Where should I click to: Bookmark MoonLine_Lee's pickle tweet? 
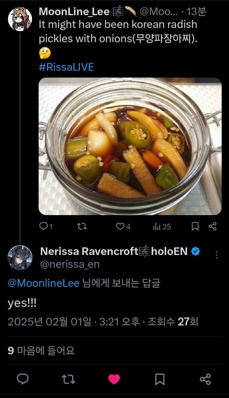click(x=195, y=226)
